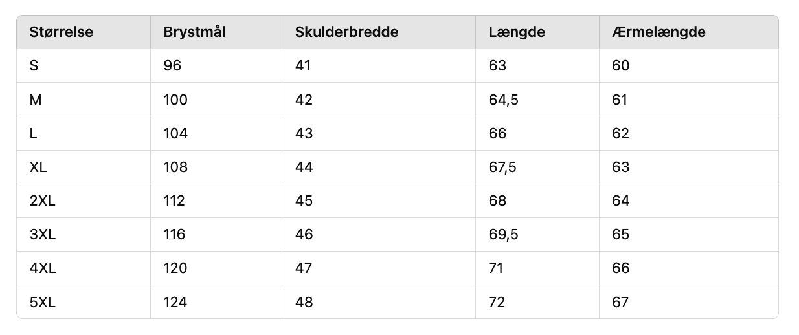Click the Skulderbredde column header
This screenshot has height=335, width=799.
[x=346, y=32]
